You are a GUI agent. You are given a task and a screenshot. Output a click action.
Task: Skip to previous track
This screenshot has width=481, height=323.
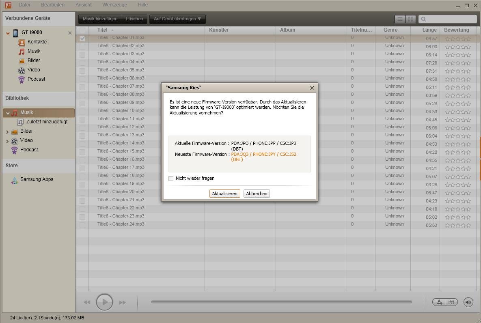(x=87, y=302)
